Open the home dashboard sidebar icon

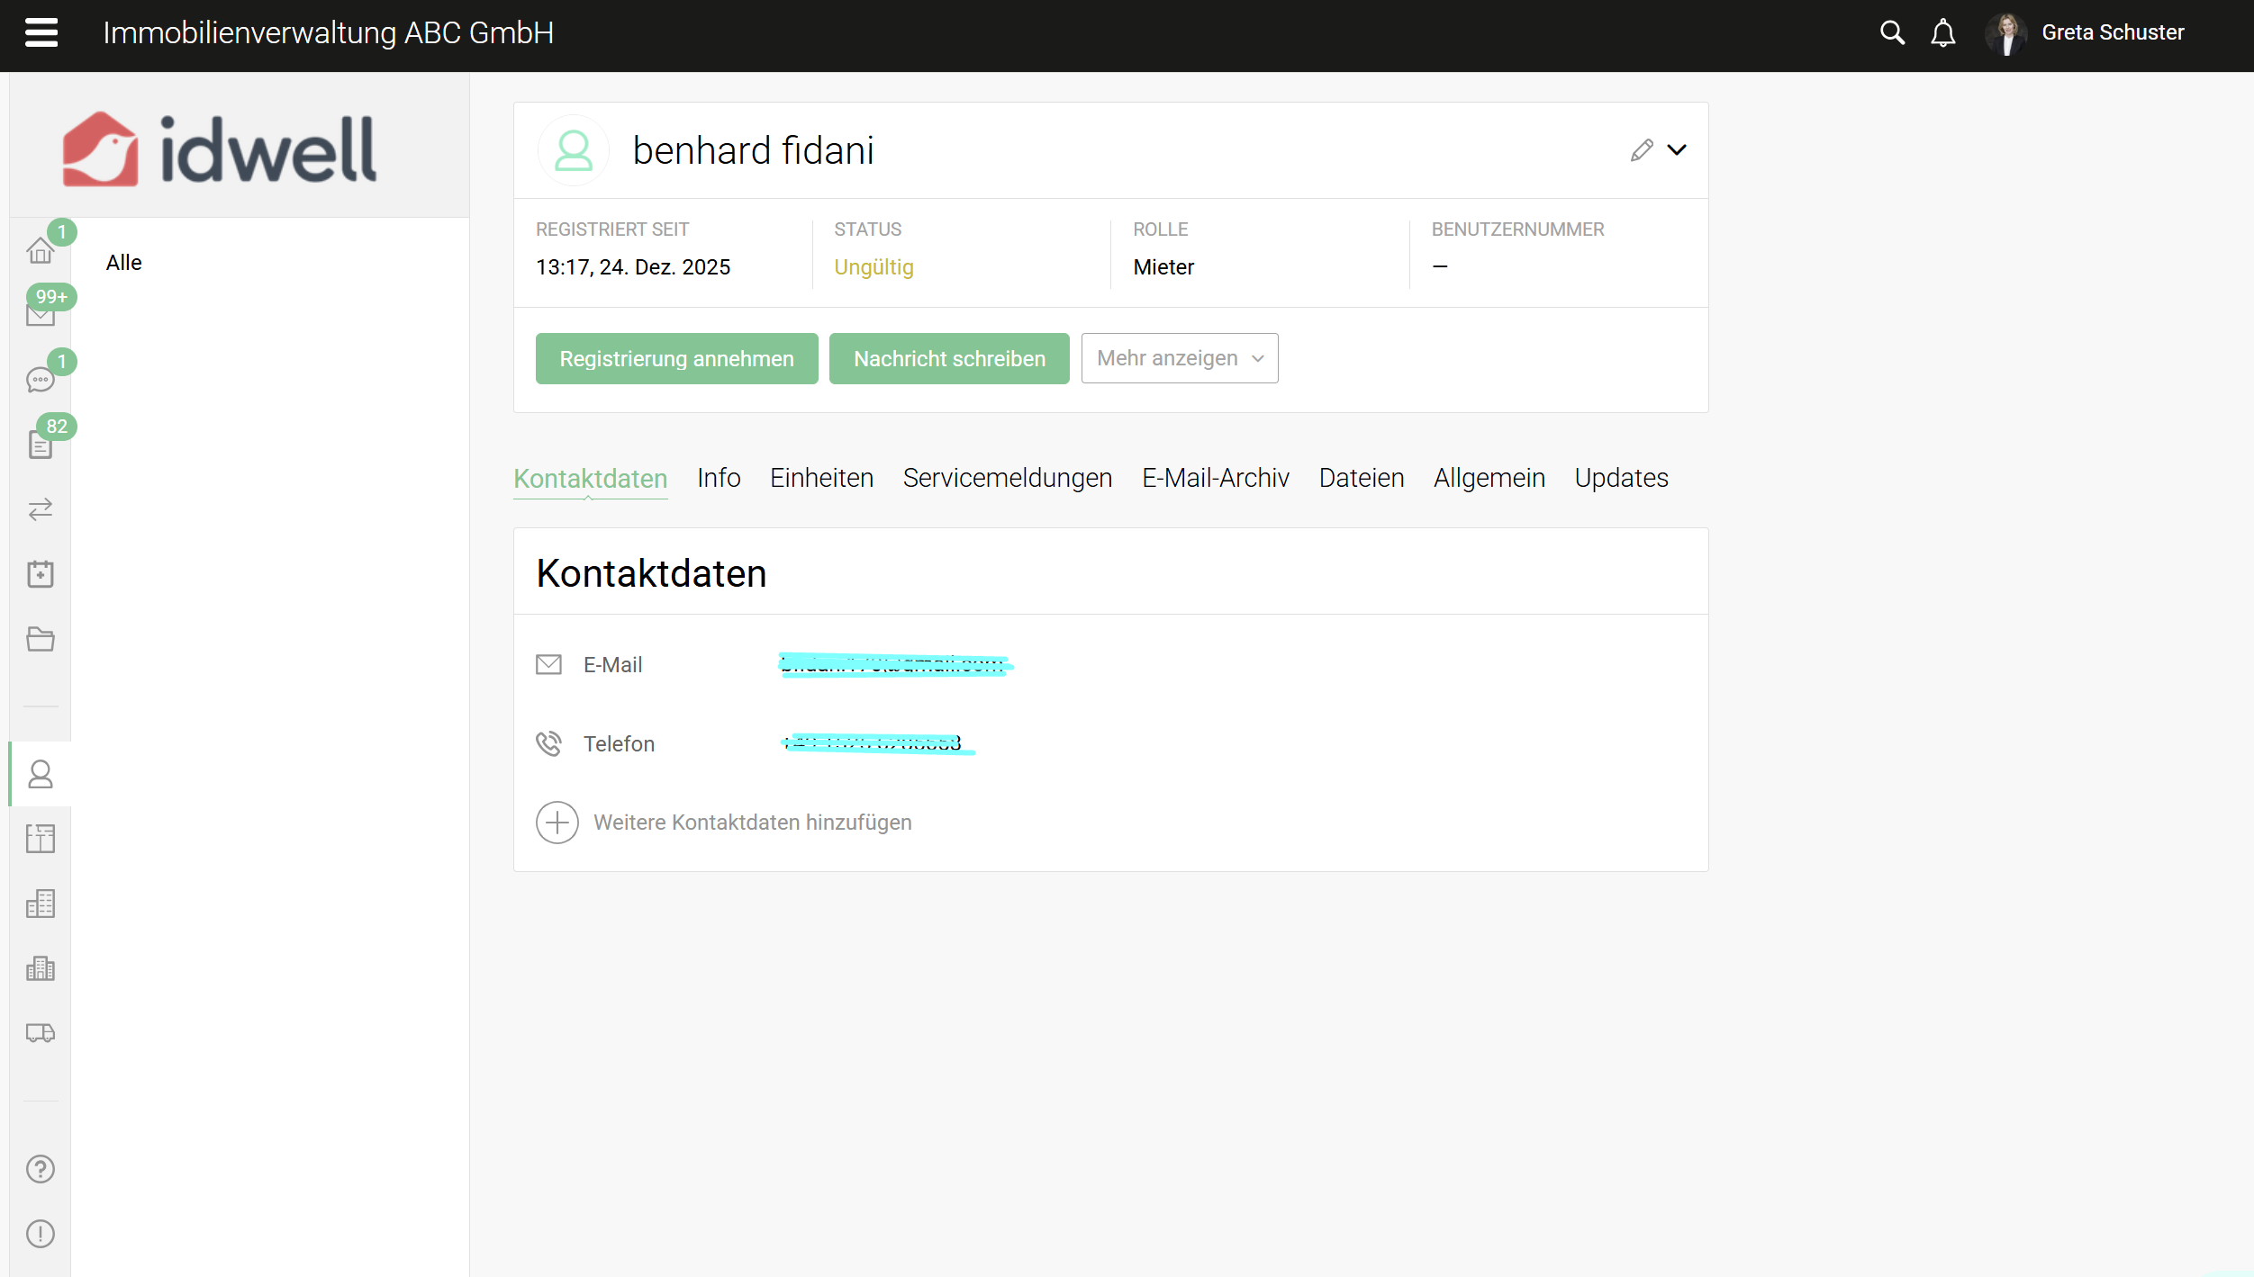(x=41, y=250)
